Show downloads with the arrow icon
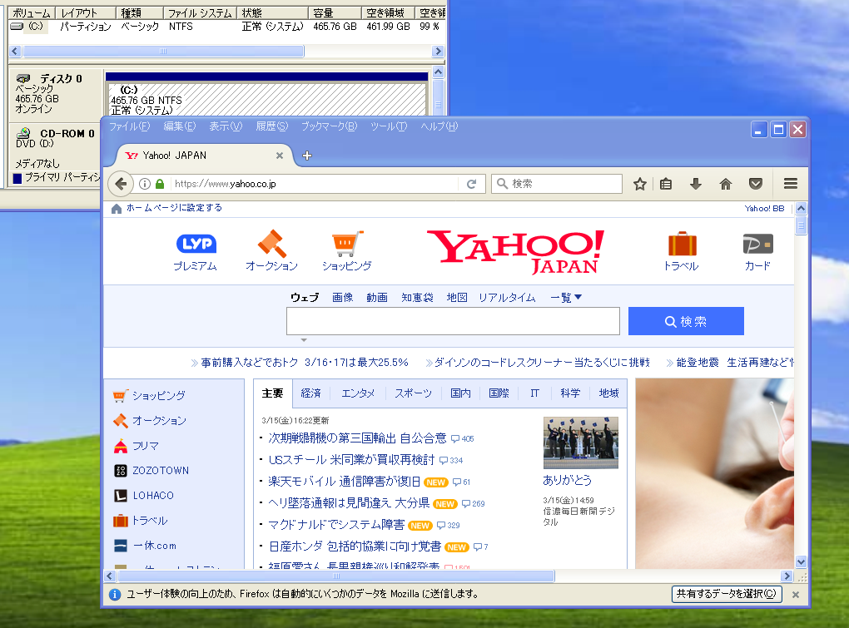 695,183
